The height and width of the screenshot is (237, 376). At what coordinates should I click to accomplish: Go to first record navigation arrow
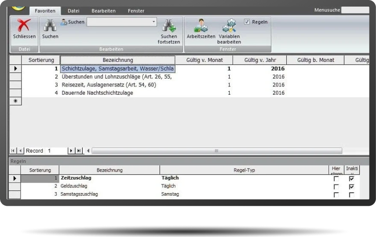point(13,151)
